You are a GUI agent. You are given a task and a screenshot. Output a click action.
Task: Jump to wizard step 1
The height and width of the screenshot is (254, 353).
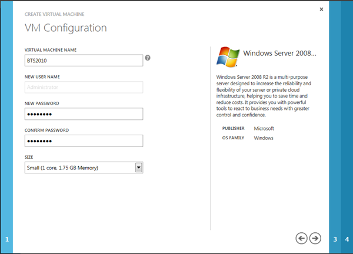(7, 239)
